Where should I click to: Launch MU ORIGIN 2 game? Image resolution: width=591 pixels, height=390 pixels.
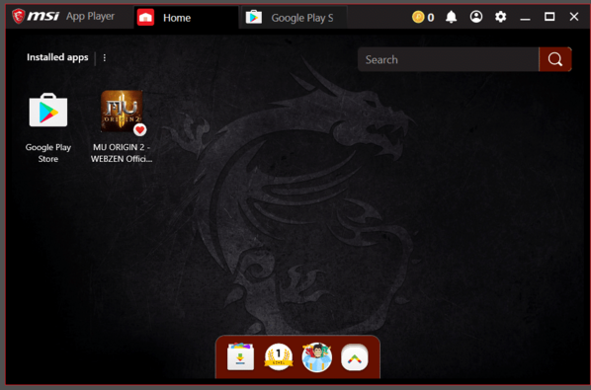122,111
